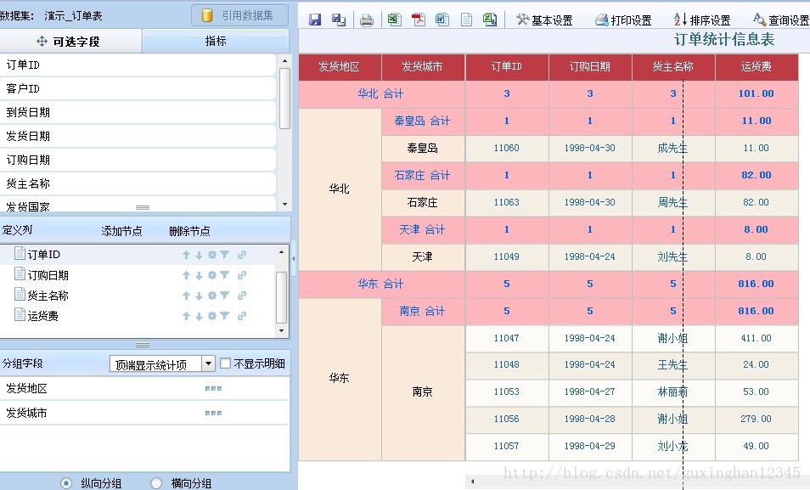Screen dimensions: 810x490
Task: Open options dots for 发货地区 group field
Action: [x=213, y=388]
